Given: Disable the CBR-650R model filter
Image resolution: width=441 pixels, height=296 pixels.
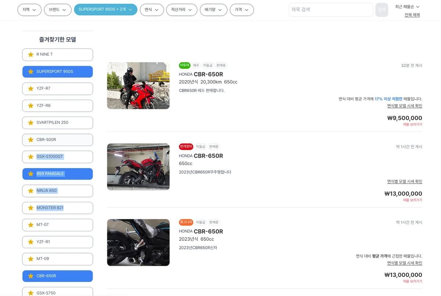Looking at the screenshot, I should pyautogui.click(x=57, y=276).
